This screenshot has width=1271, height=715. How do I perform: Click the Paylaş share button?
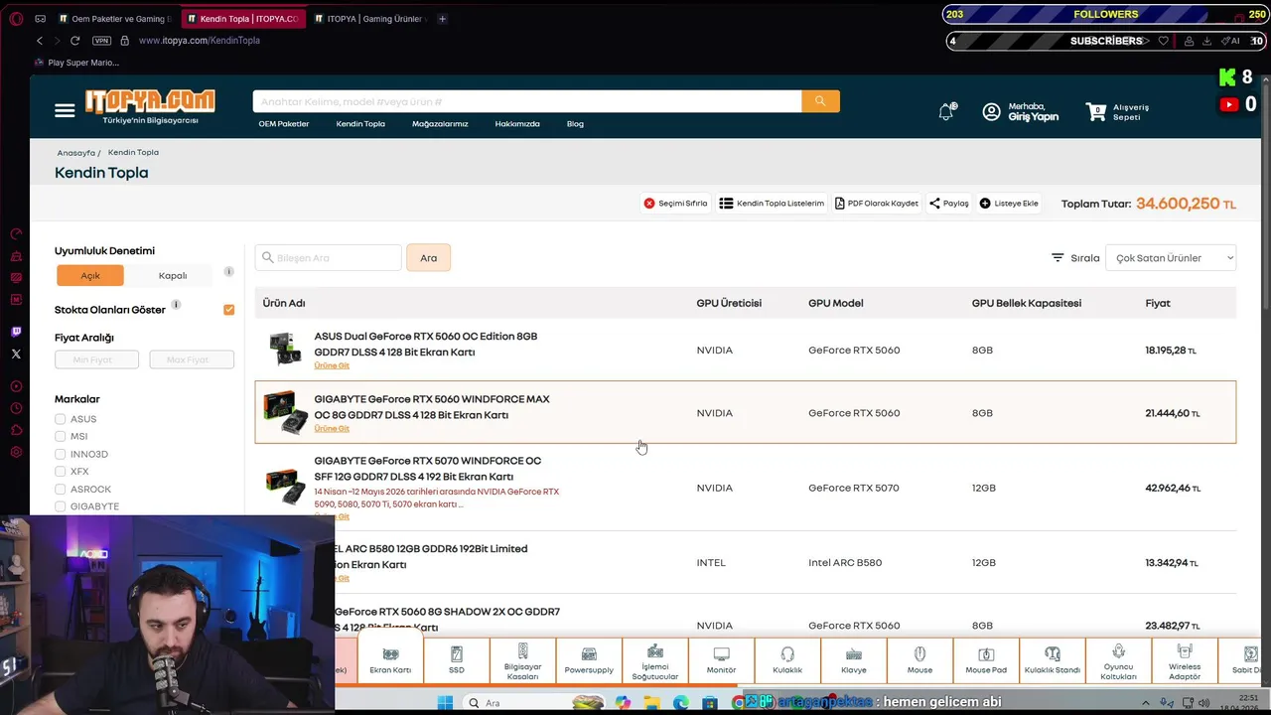pyautogui.click(x=948, y=203)
